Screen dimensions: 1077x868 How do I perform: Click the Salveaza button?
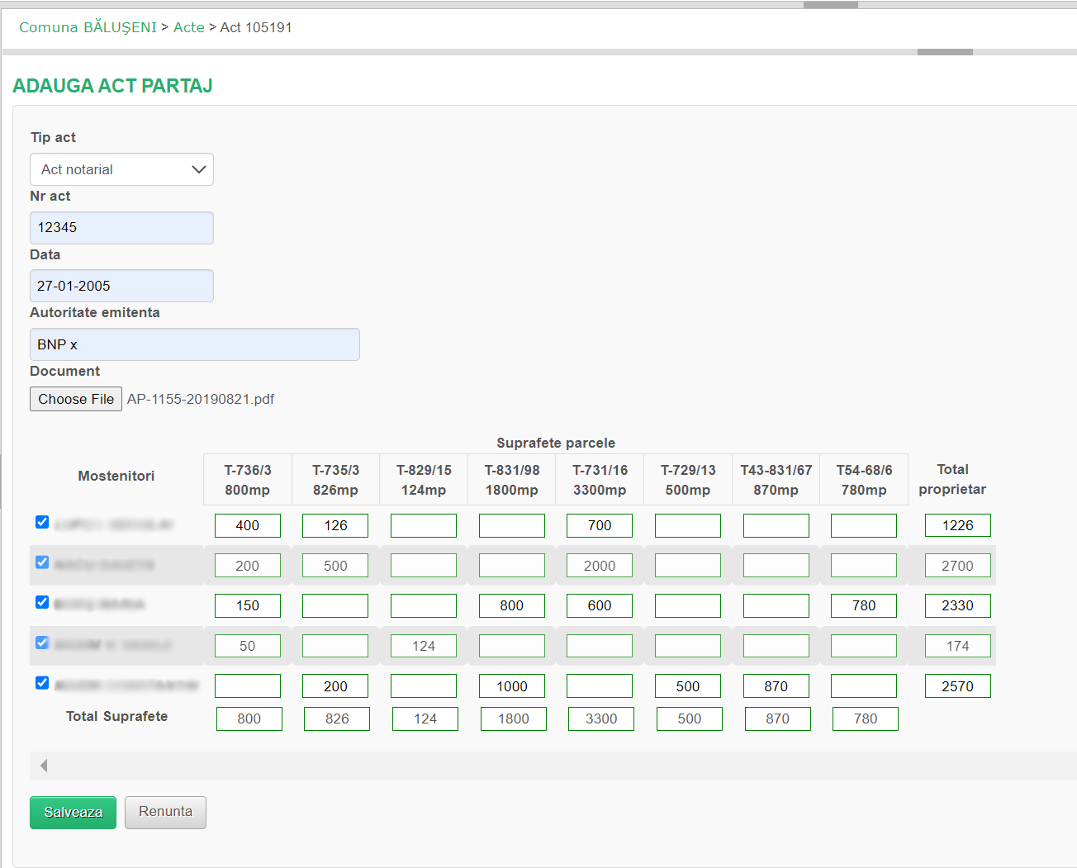coord(73,813)
